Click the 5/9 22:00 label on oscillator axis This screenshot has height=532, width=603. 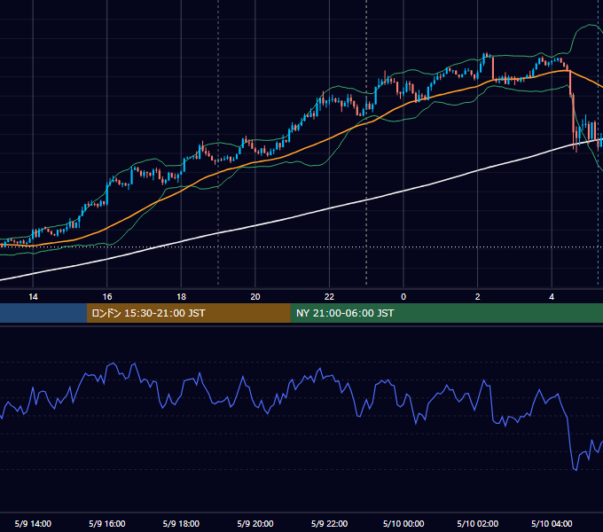[x=329, y=523]
